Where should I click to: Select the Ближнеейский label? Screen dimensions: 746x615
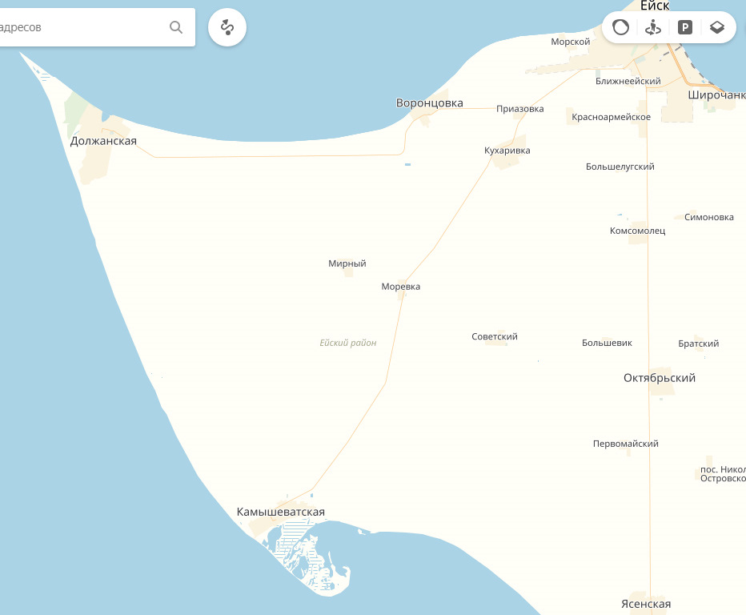pyautogui.click(x=628, y=82)
